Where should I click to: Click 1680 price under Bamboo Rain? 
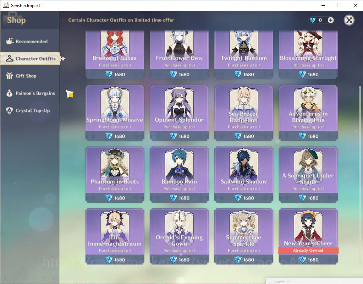(x=184, y=198)
